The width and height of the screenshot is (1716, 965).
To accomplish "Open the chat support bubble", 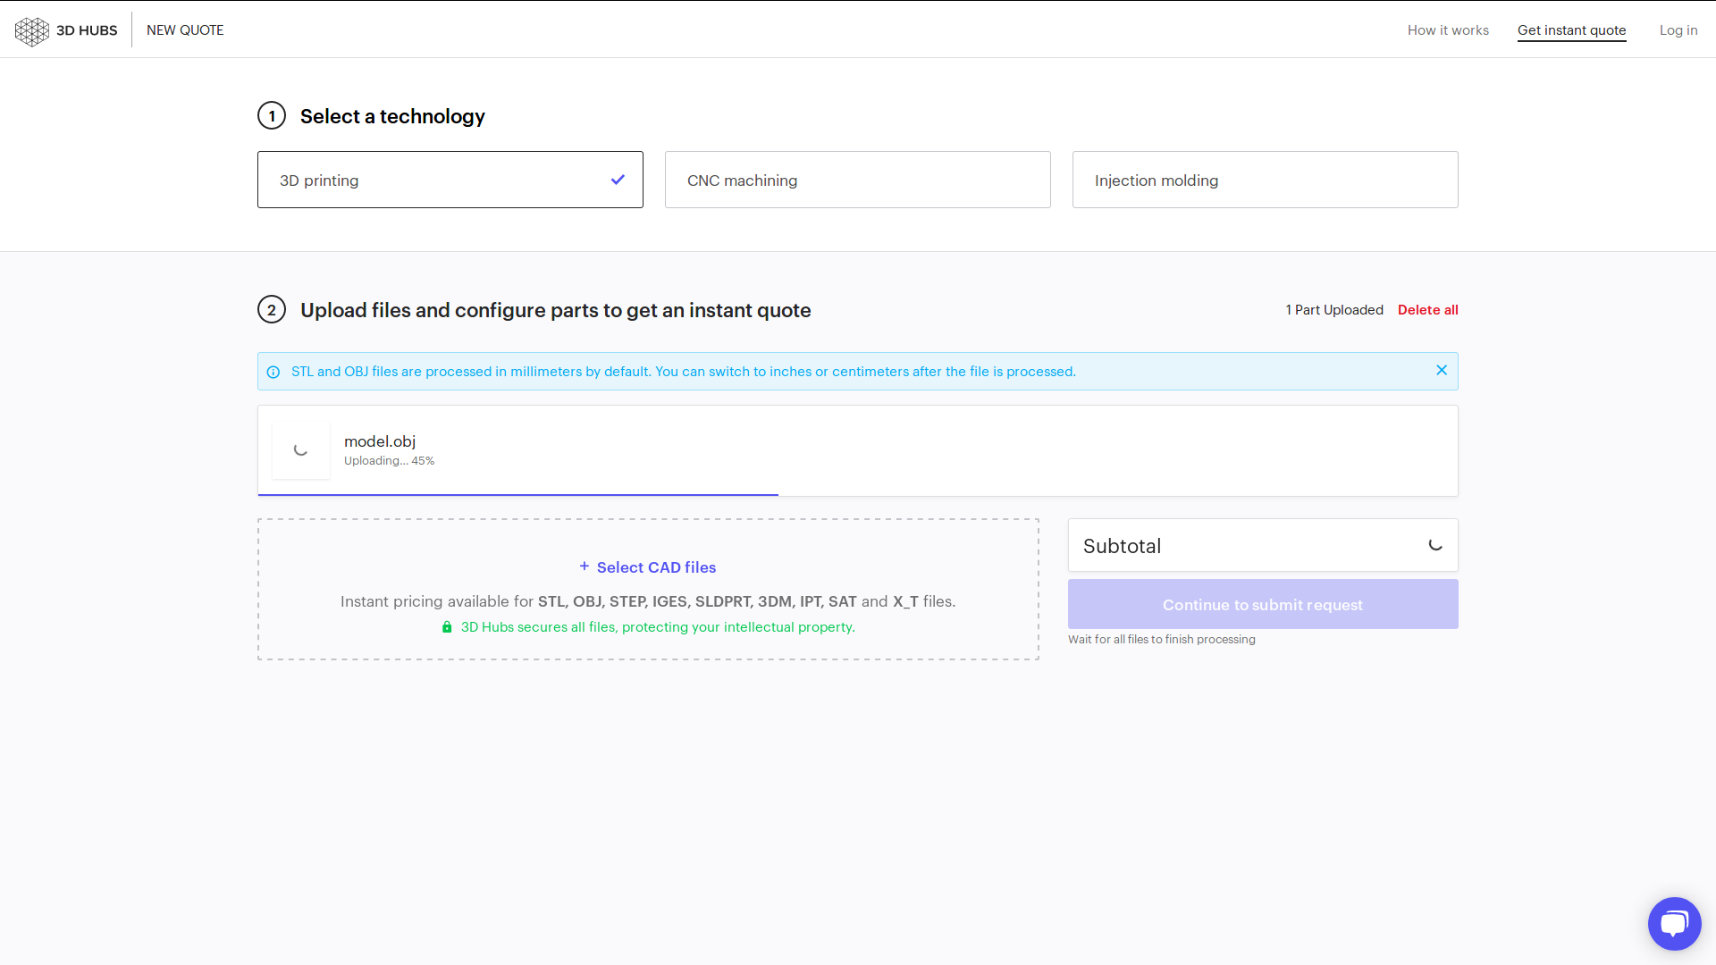I will (1674, 923).
